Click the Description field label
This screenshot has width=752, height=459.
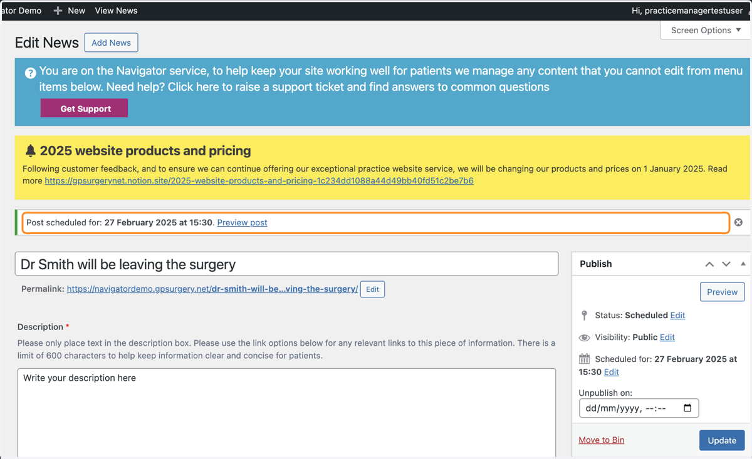[x=40, y=327]
